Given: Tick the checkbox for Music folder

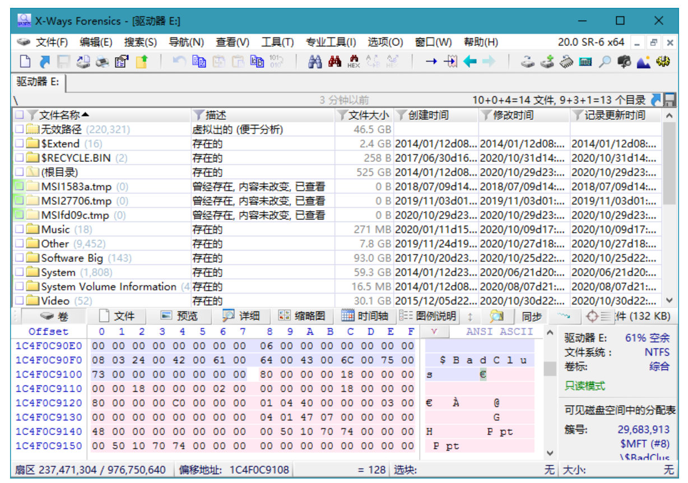Looking at the screenshot, I should 19,230.
